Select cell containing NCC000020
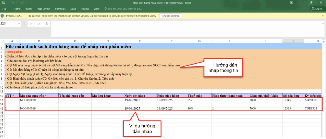This screenshot has height=139, width=326. tap(39, 100)
